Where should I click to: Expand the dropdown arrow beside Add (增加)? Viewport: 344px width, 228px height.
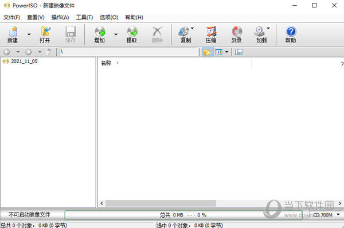pos(116,34)
